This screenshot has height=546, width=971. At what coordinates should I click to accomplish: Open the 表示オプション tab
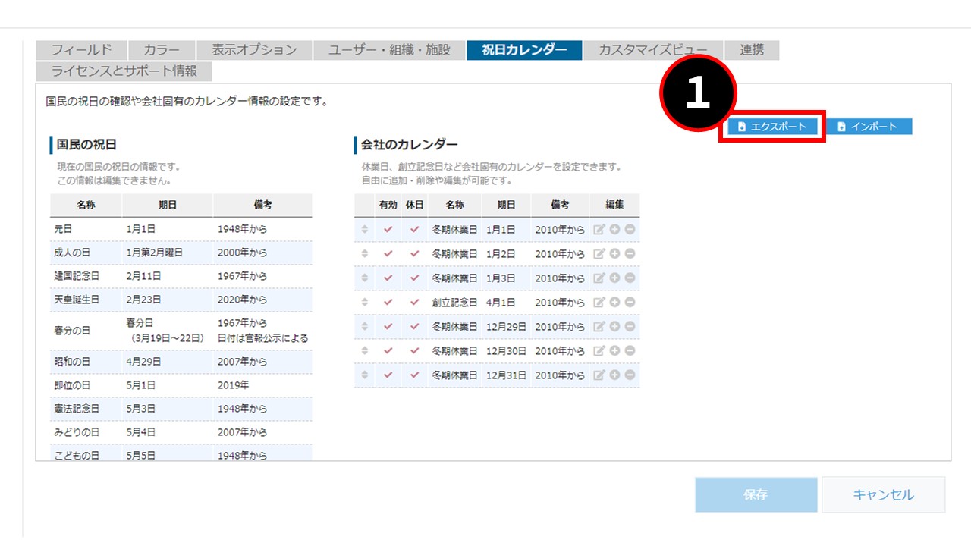pyautogui.click(x=254, y=50)
